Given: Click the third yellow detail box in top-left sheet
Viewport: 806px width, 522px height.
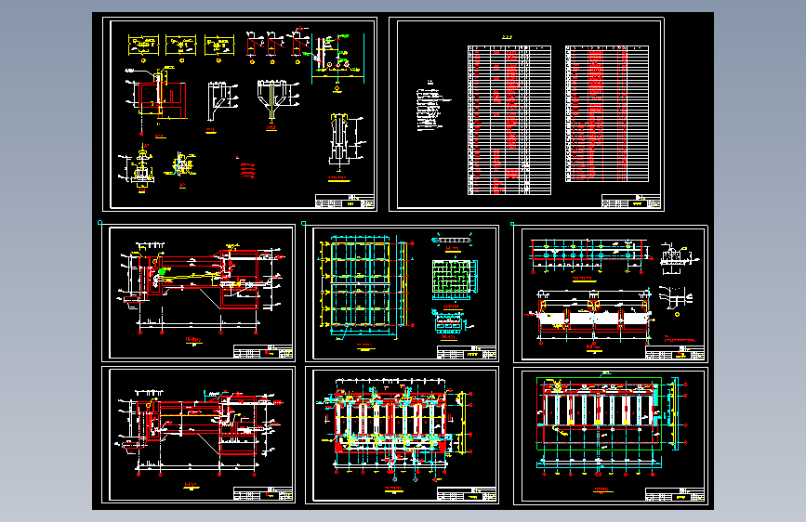Looking at the screenshot, I should click(x=219, y=46).
